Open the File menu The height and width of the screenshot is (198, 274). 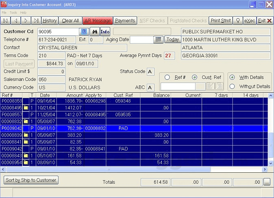tap(4, 13)
